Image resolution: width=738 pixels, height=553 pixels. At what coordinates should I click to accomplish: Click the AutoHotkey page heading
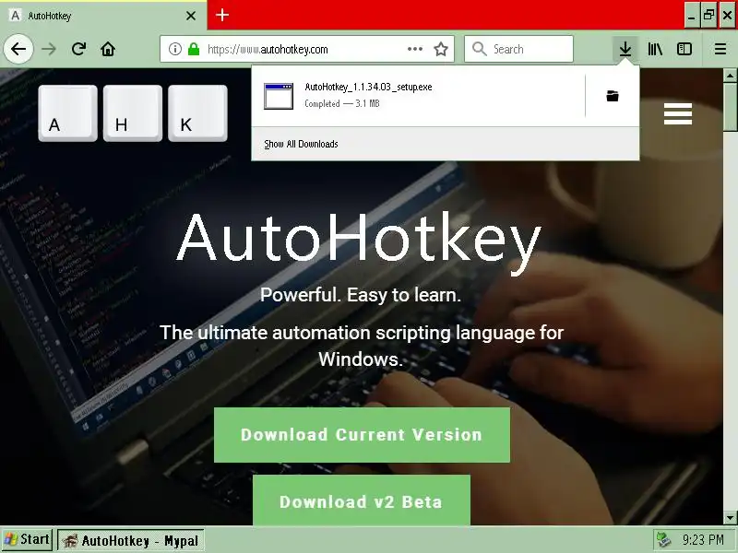pyautogui.click(x=359, y=242)
